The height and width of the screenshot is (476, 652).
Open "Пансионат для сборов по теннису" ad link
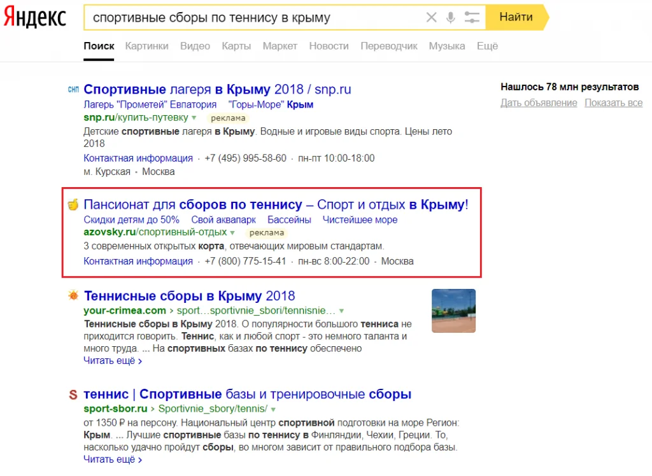(x=275, y=204)
